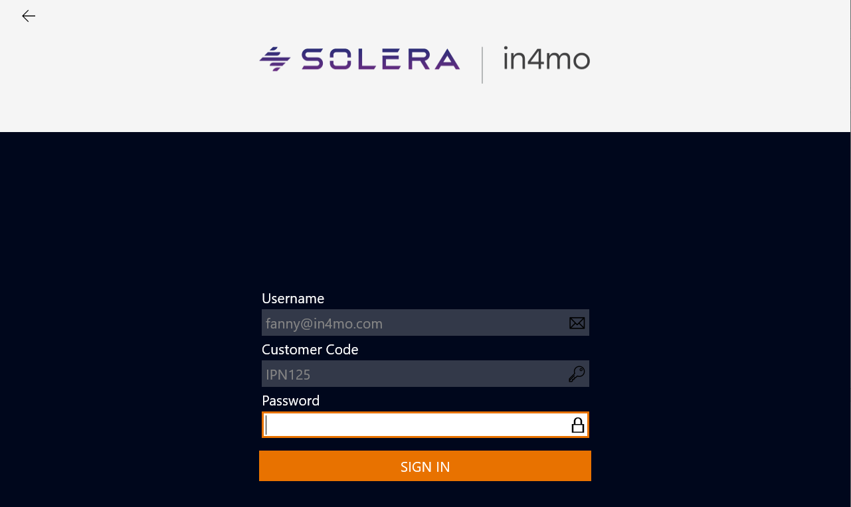Click the "Password" field label
Image resolution: width=851 pixels, height=507 pixels.
tap(290, 401)
